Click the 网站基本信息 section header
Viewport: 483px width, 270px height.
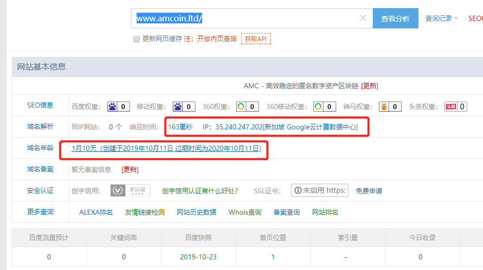coord(41,67)
